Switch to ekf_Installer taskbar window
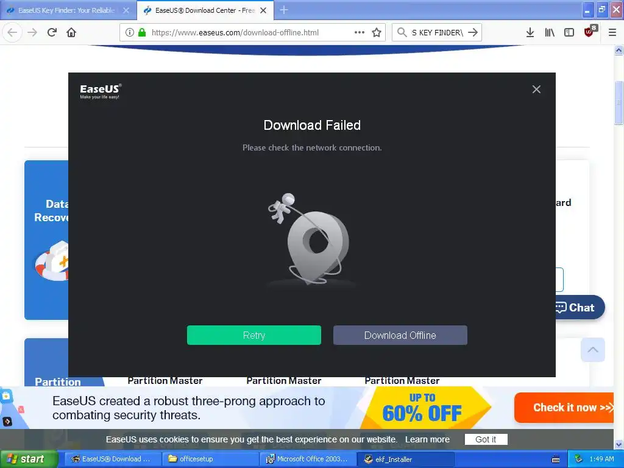 (406, 459)
